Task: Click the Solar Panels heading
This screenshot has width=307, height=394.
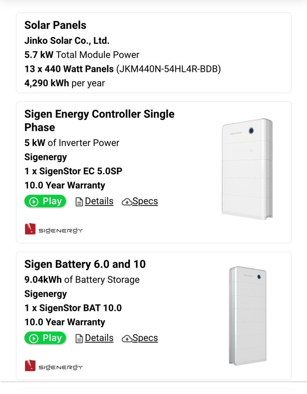Action: pyautogui.click(x=55, y=25)
